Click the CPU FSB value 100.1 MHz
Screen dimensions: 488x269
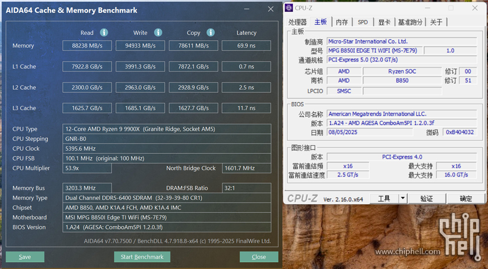(167, 158)
